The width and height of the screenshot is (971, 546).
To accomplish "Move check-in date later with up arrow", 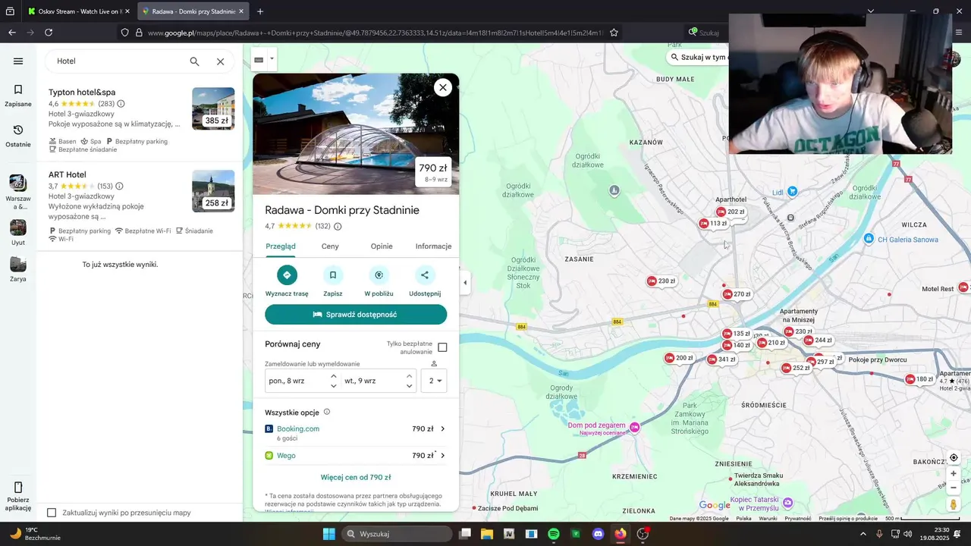I will click(x=333, y=375).
